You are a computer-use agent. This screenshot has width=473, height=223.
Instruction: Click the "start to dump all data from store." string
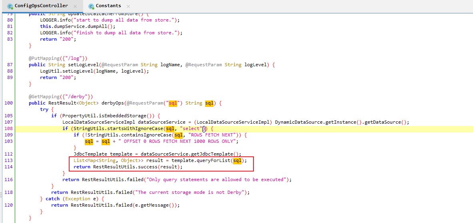(124, 20)
